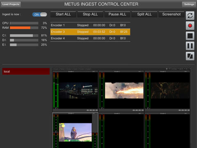Select the Encoder 1 row
This screenshot has width=197, height=148.
[90, 25]
